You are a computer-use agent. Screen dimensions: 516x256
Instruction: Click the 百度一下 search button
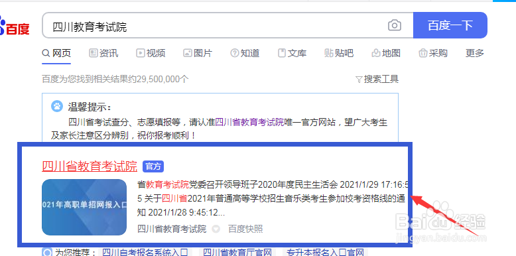point(450,25)
